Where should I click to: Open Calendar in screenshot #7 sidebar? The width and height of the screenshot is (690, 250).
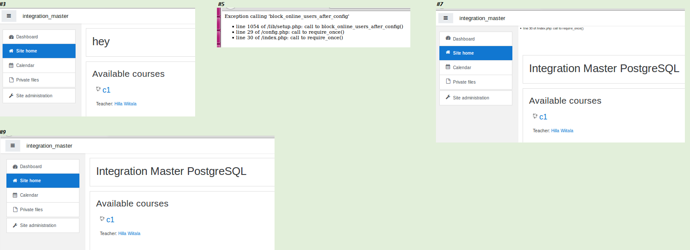[x=476, y=67]
